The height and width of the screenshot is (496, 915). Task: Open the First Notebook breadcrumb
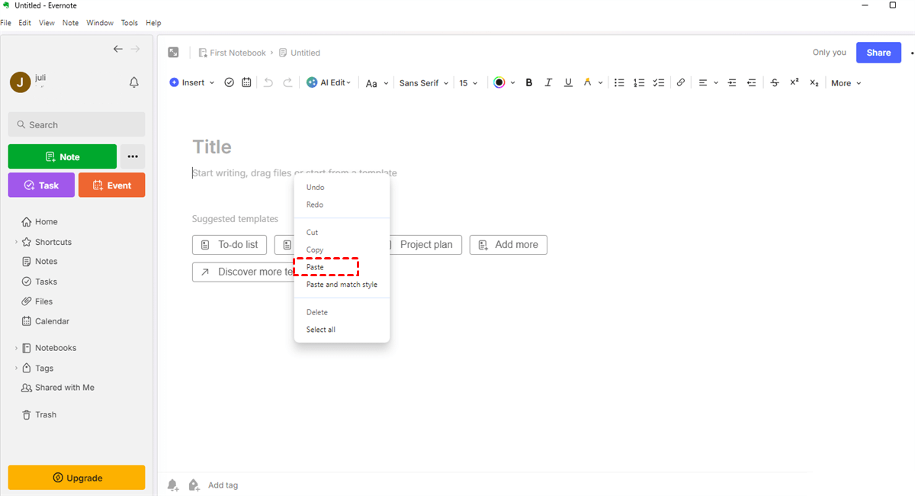pyautogui.click(x=232, y=53)
